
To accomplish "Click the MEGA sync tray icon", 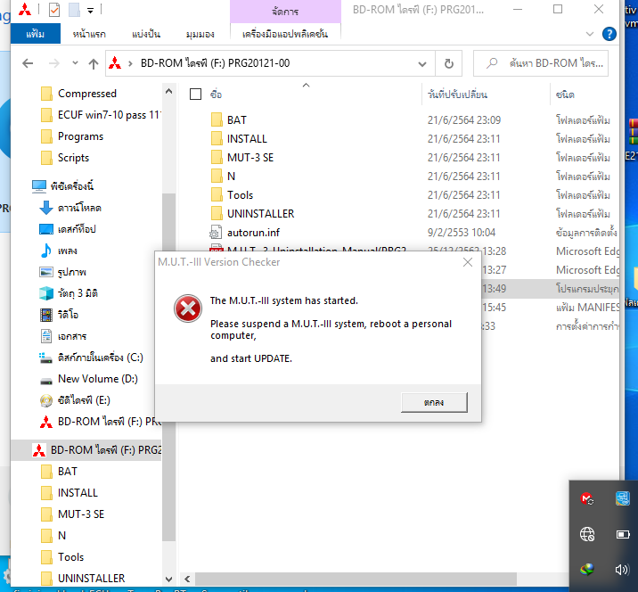I will click(587, 499).
